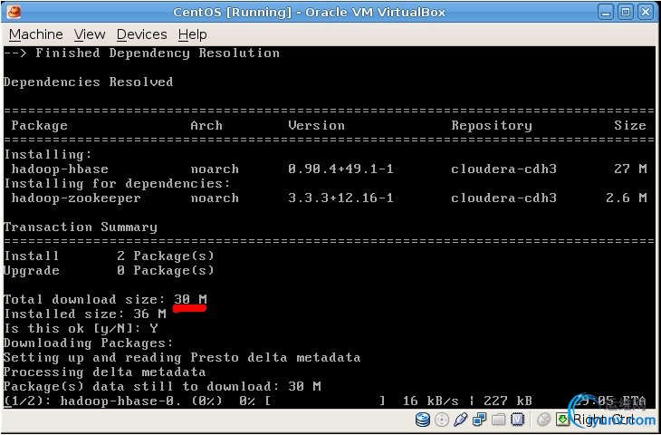Click the 'Arch' column header
The height and width of the screenshot is (435, 661).
[x=206, y=126]
